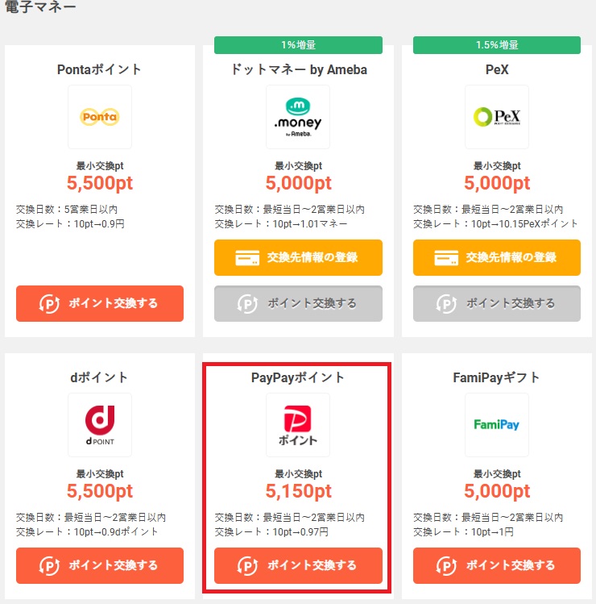Click the Ponta logo icon
Screen dimensions: 596x604
pyautogui.click(x=100, y=117)
